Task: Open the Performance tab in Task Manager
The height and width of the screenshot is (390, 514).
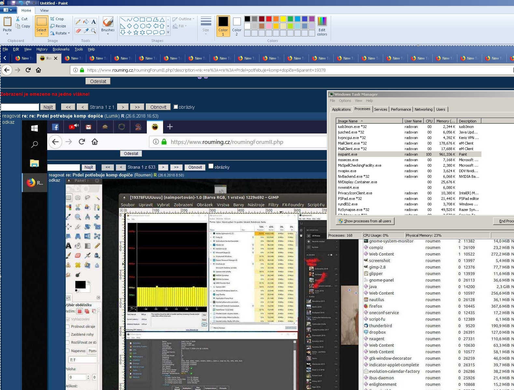Action: 401,109
